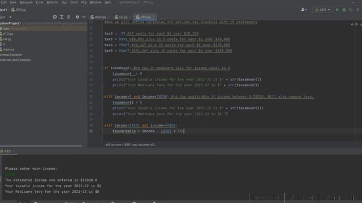This screenshot has width=362, height=203.
Task: Click the Expand All icon in Project panel
Action: (62, 17)
